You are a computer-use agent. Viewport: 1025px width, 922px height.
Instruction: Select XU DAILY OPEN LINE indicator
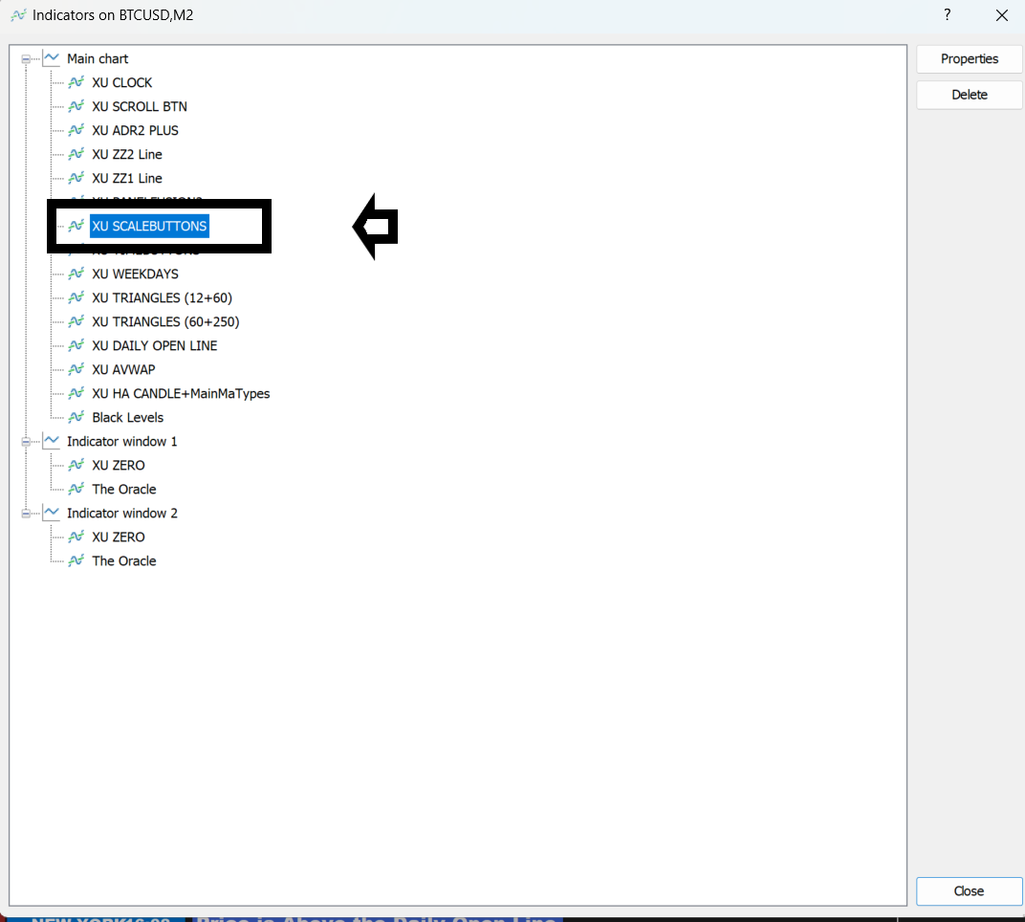point(154,346)
